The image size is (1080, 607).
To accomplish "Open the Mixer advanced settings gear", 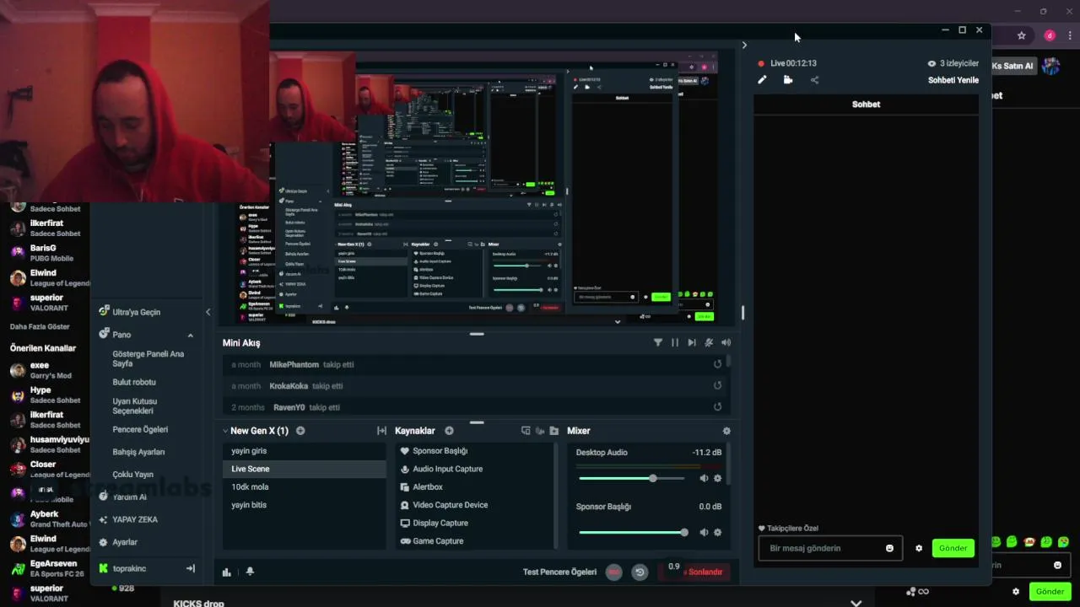I will click(726, 431).
